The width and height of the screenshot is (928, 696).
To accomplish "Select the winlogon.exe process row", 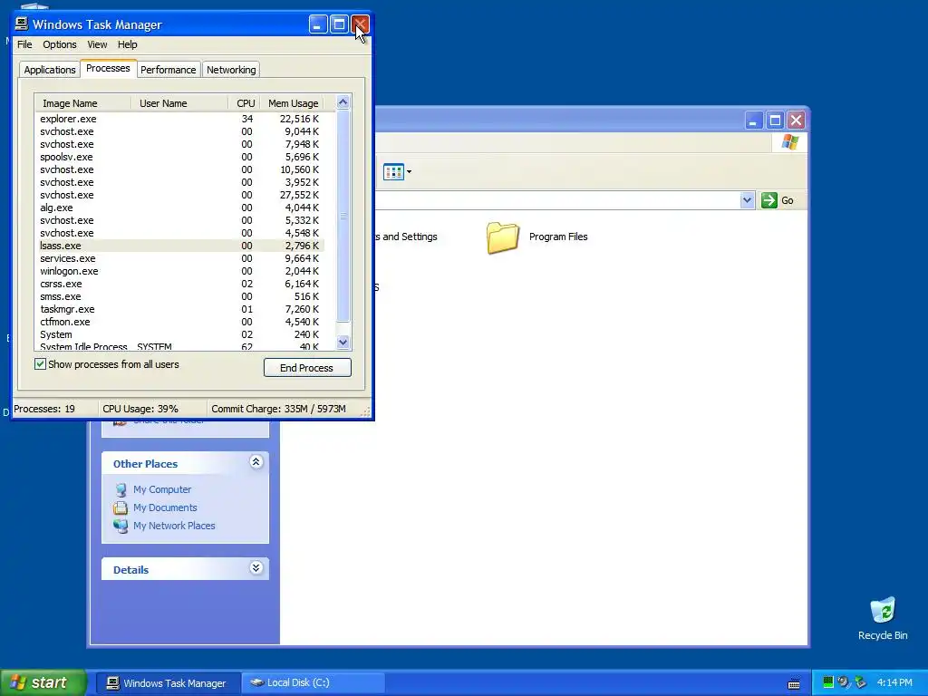I will [x=180, y=271].
